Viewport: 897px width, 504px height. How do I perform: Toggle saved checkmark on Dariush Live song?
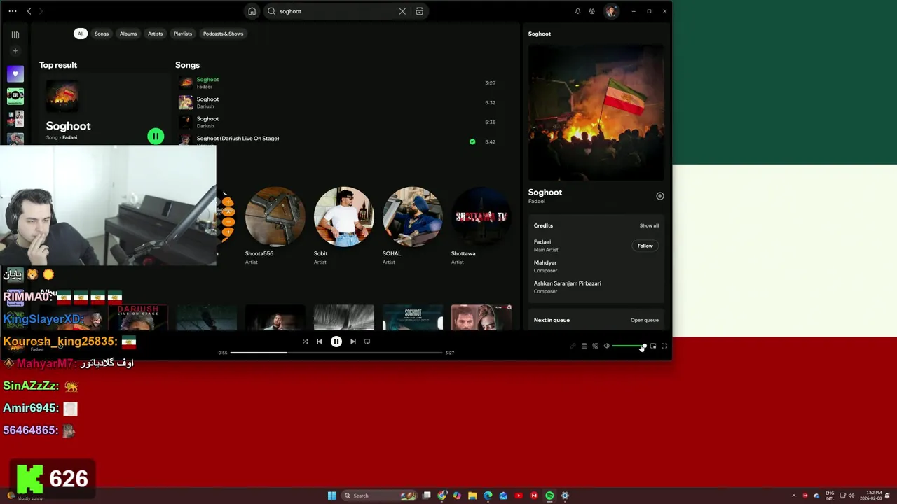coord(472,141)
